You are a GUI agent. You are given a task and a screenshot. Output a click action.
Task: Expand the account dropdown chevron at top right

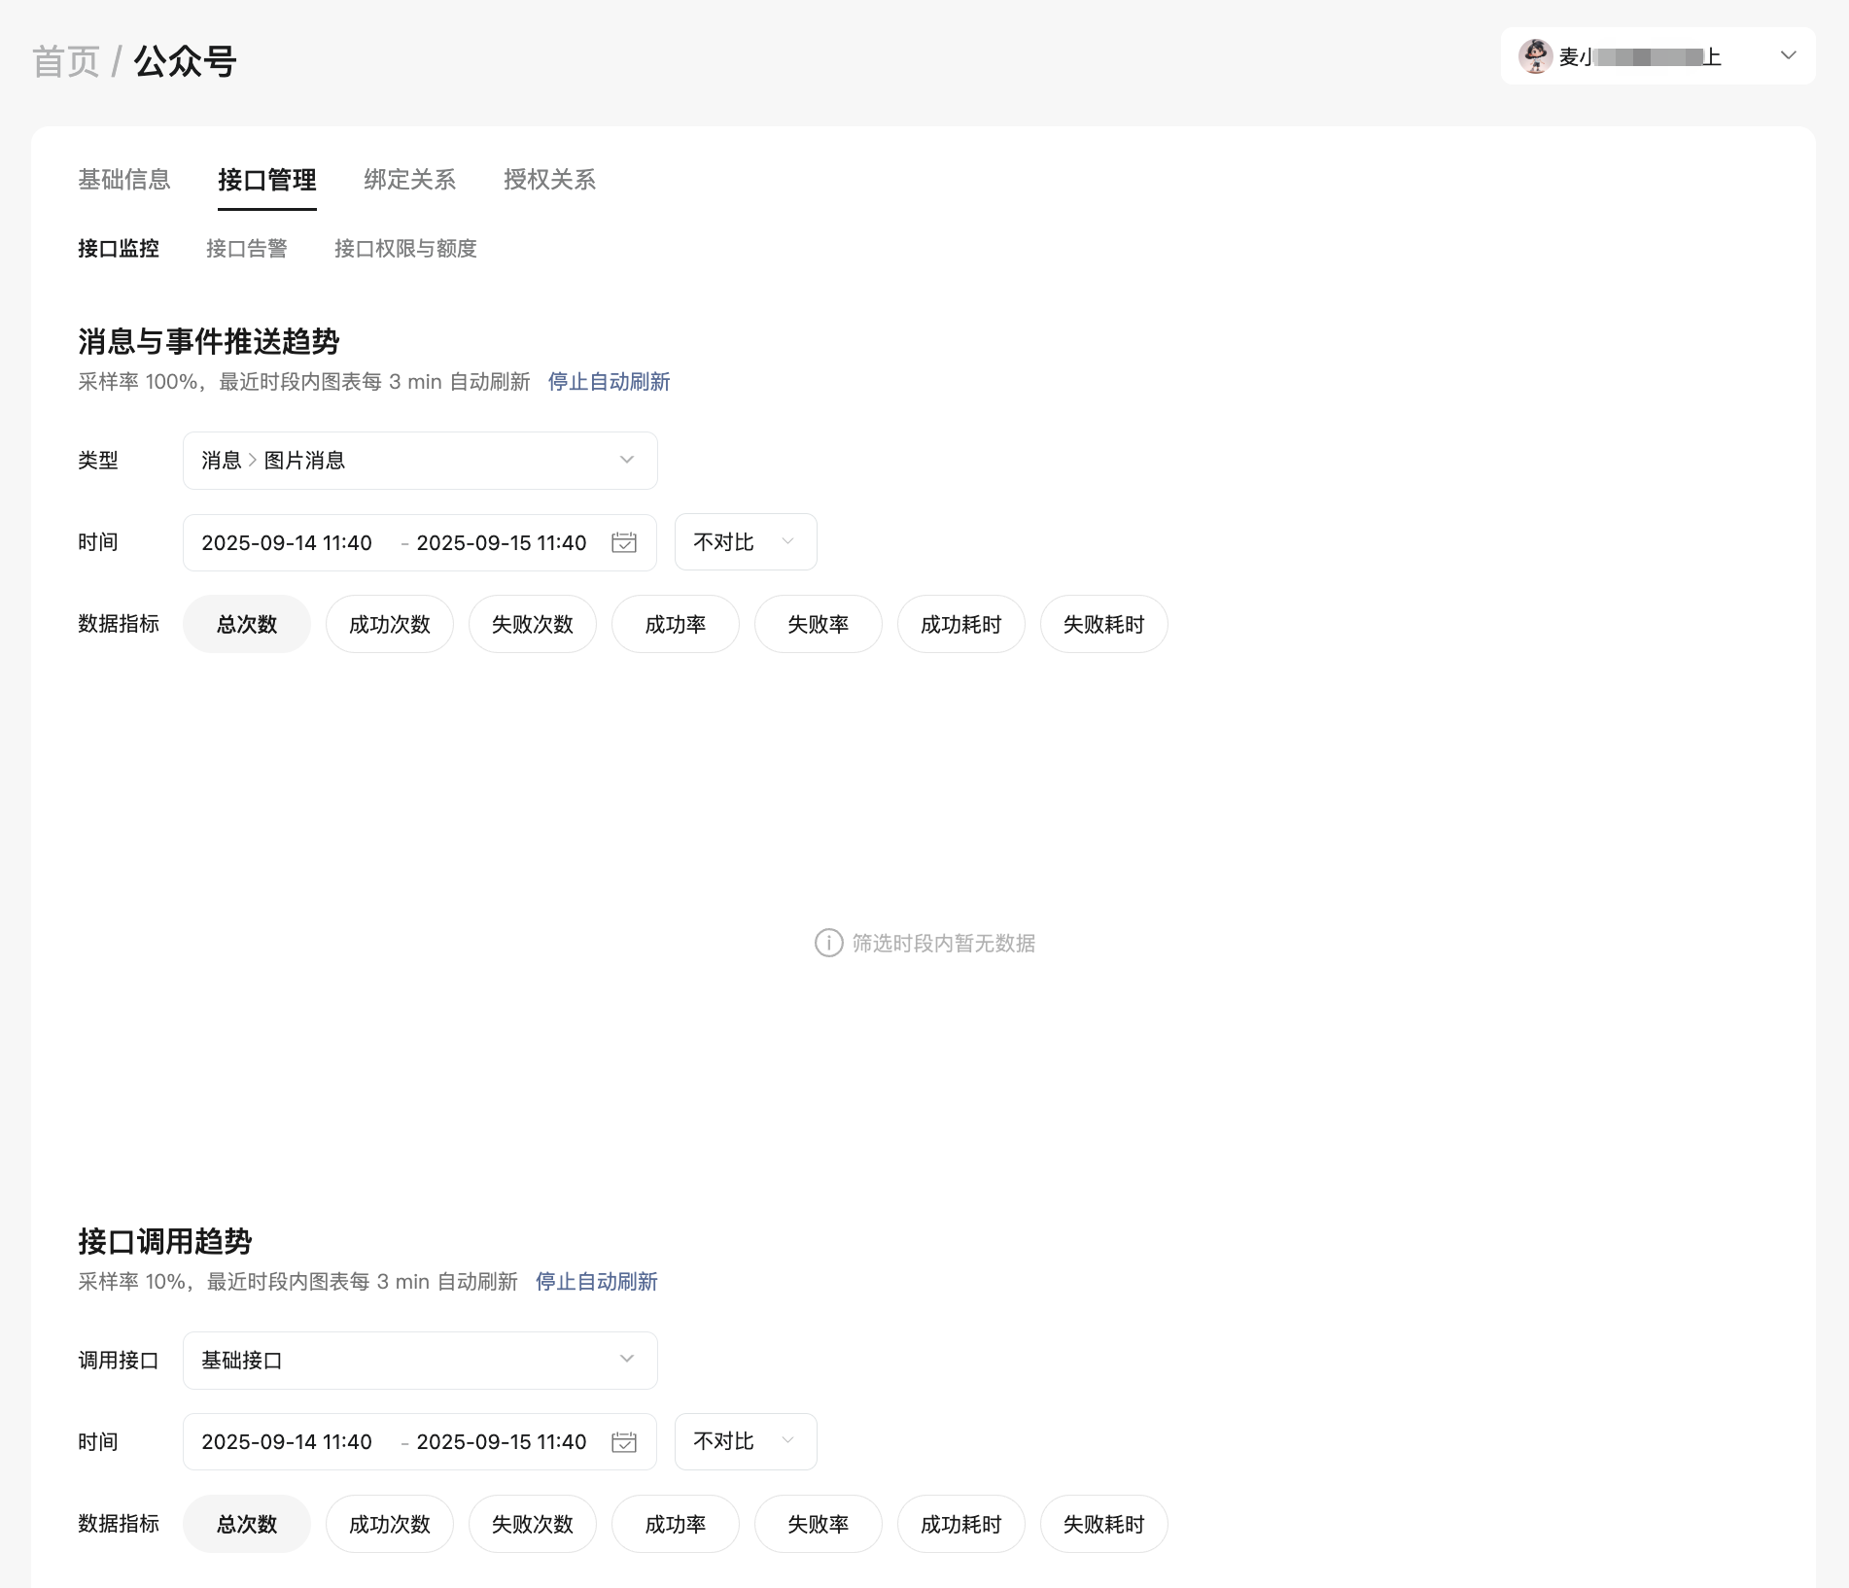pyautogui.click(x=1788, y=55)
